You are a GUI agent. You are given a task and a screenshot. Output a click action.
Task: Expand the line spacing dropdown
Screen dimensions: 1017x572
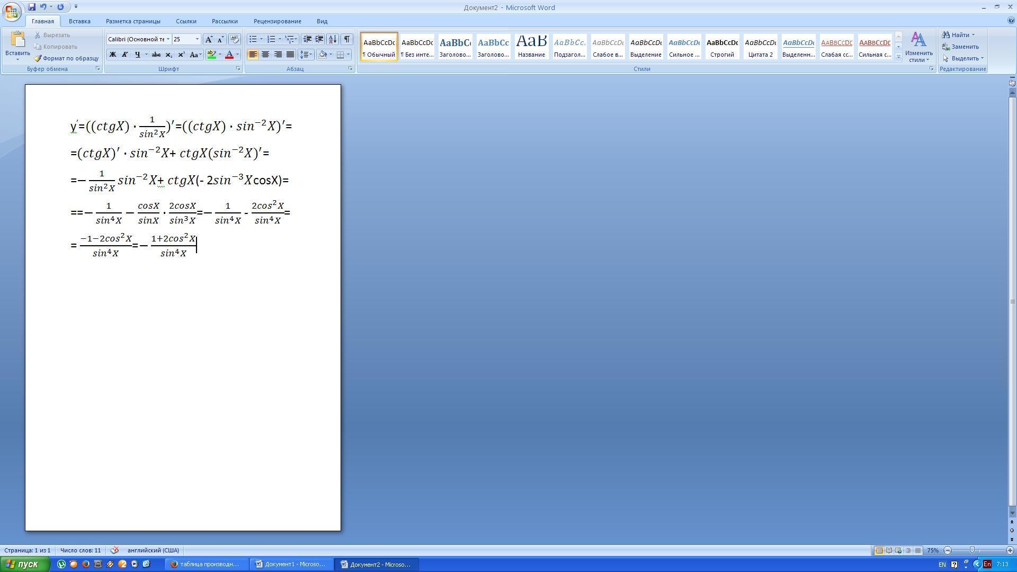click(x=311, y=55)
